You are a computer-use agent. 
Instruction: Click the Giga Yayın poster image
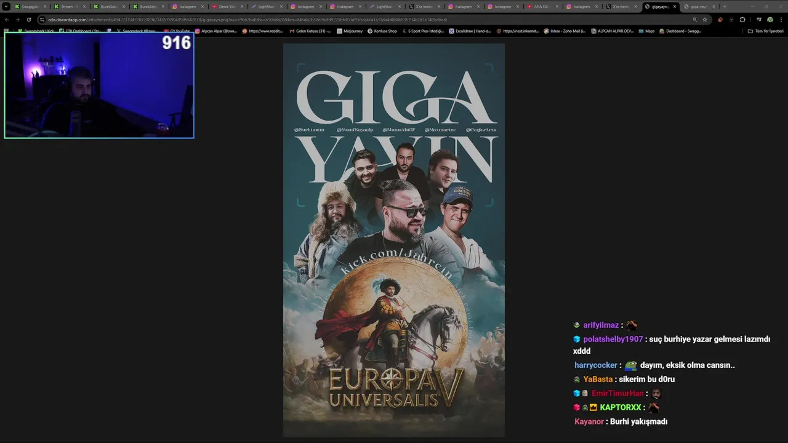coord(394,240)
